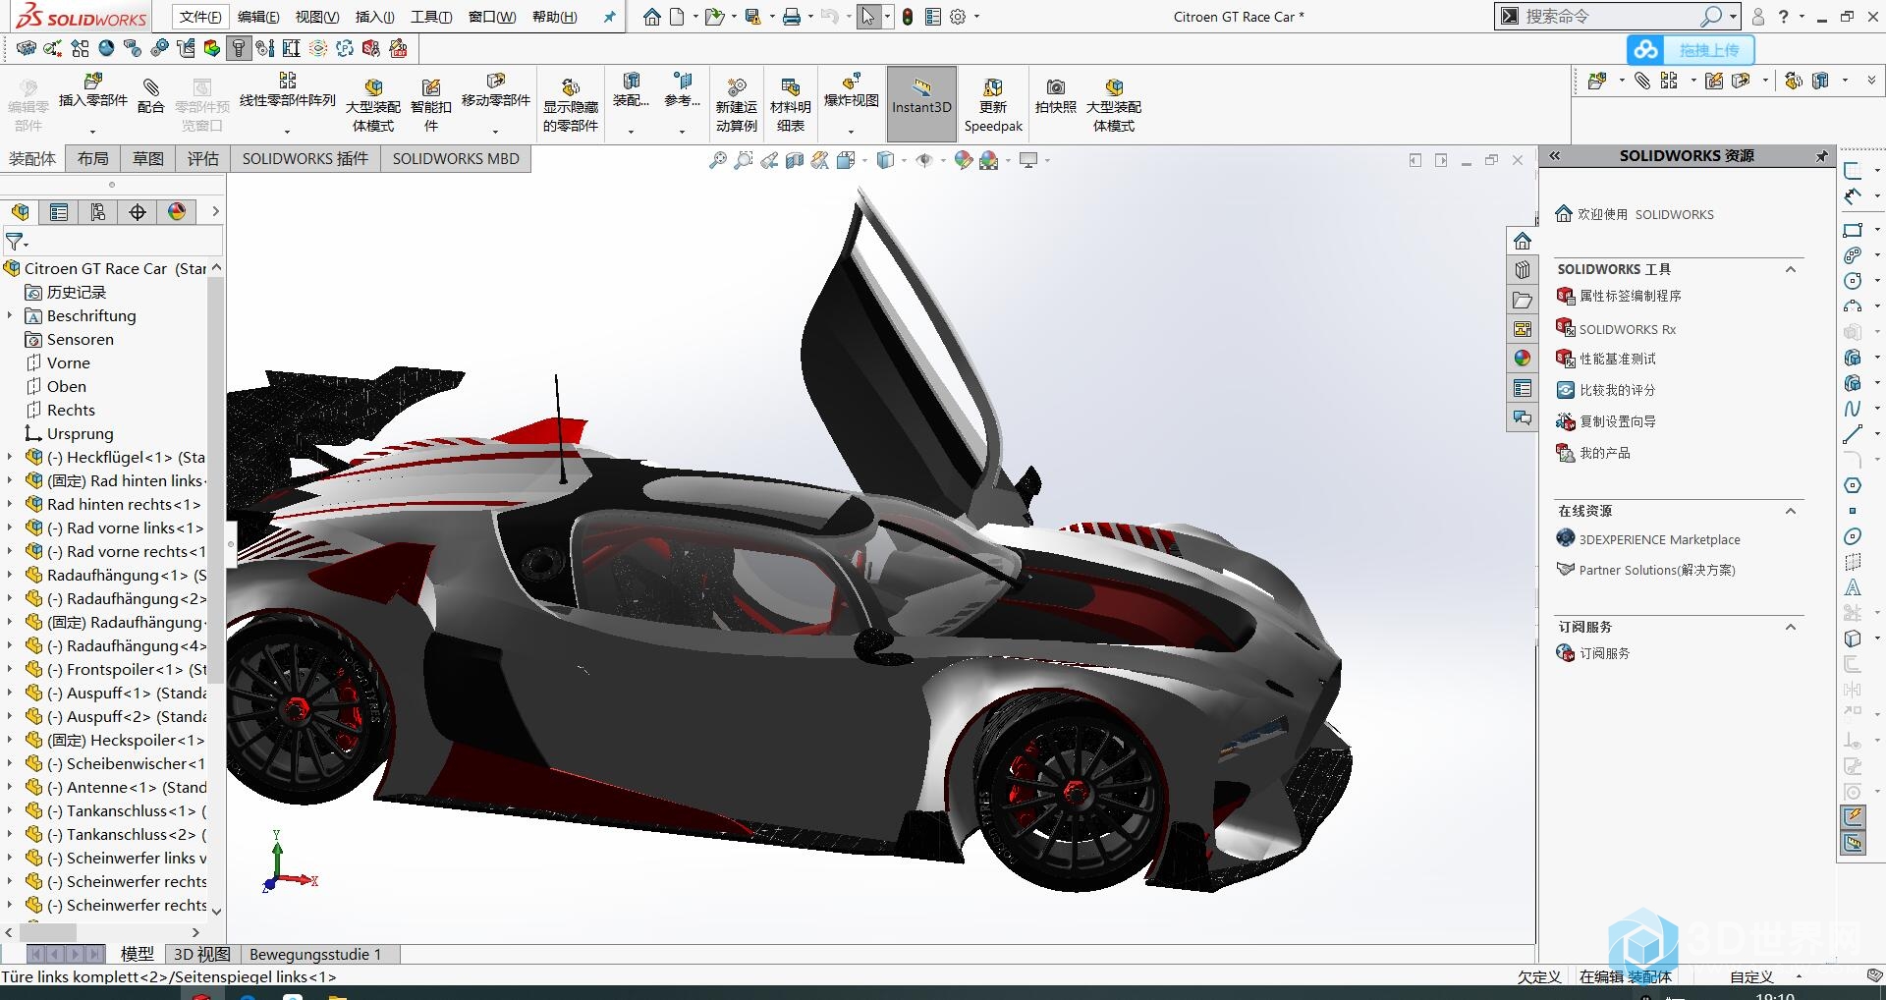Click feature tree vertical scrollbar down arrow
This screenshot has width=1886, height=1000.
[x=216, y=912]
